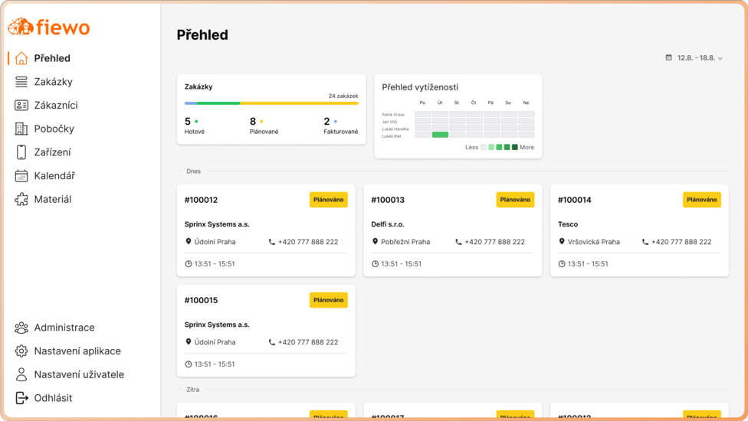The height and width of the screenshot is (421, 748).
Task: Open order card #100014 Tesco
Action: [x=639, y=230]
